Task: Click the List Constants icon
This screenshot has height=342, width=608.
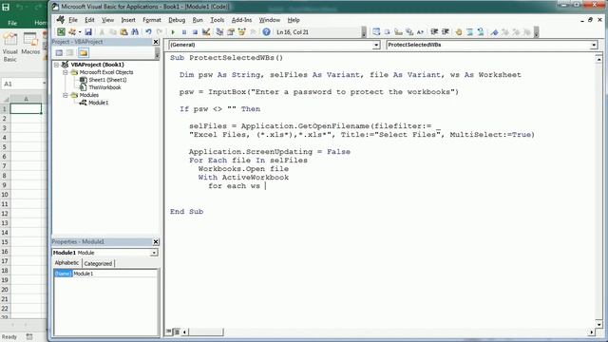Action: point(387,32)
